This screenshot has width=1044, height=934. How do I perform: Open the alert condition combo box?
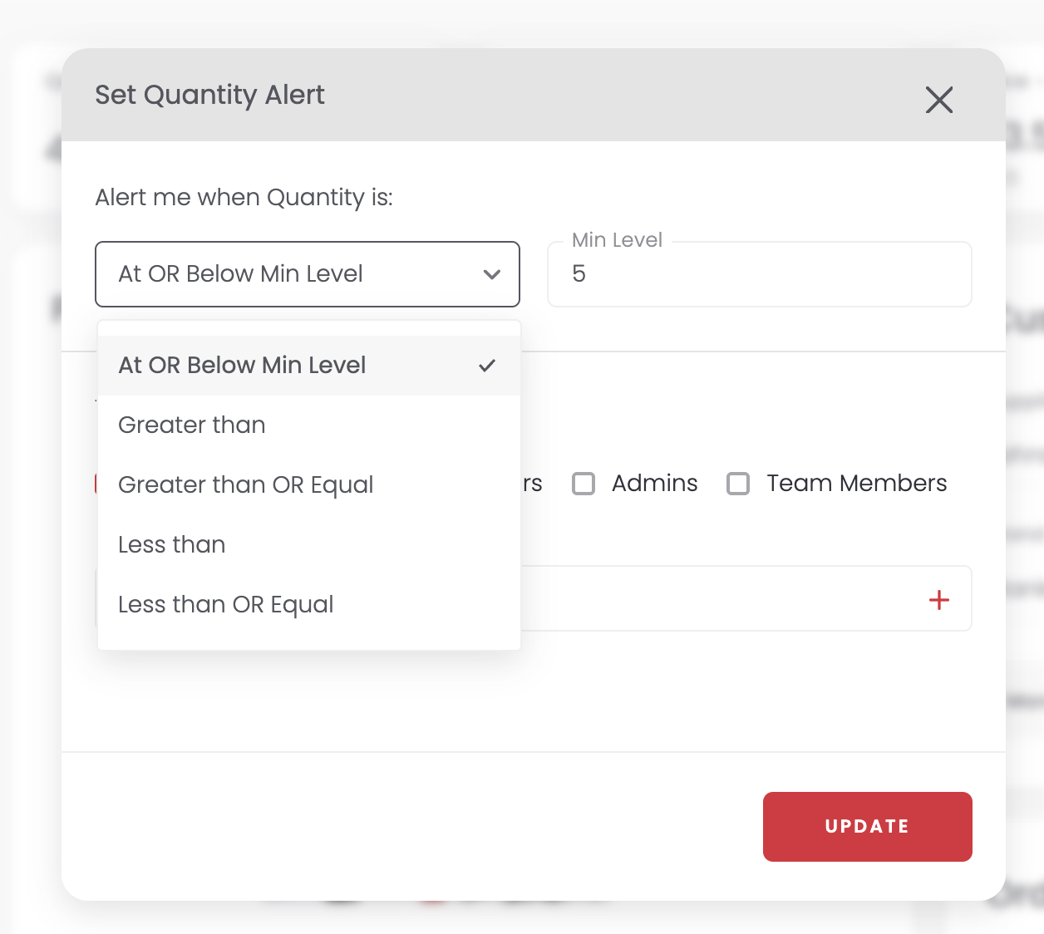308,274
